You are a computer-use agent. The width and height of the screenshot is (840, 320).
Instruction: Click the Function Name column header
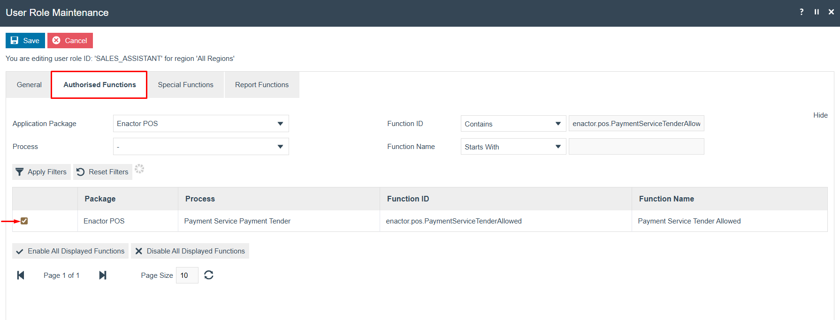pyautogui.click(x=730, y=199)
